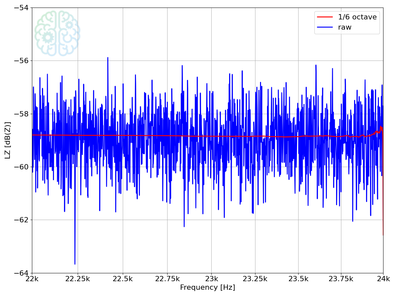This screenshot has width=395, height=296.
Task: Click the 'Frequency [Hz]' x-axis title
Action: (x=207, y=287)
